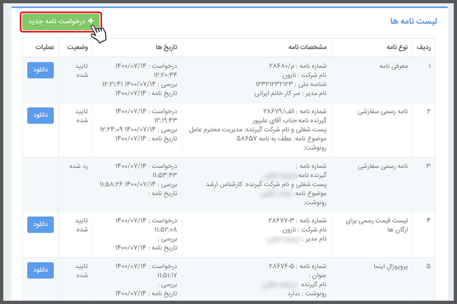The width and height of the screenshot is (457, 304).
Task: Click the plus icon on new-letter button
Action: pyautogui.click(x=91, y=21)
